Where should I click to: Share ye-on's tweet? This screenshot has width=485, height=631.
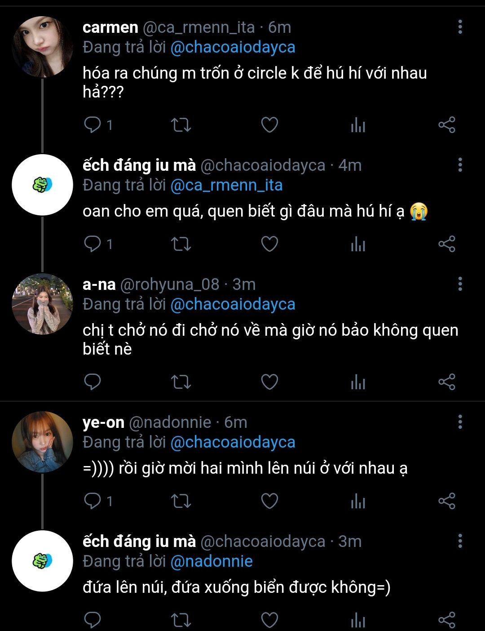[x=447, y=501]
